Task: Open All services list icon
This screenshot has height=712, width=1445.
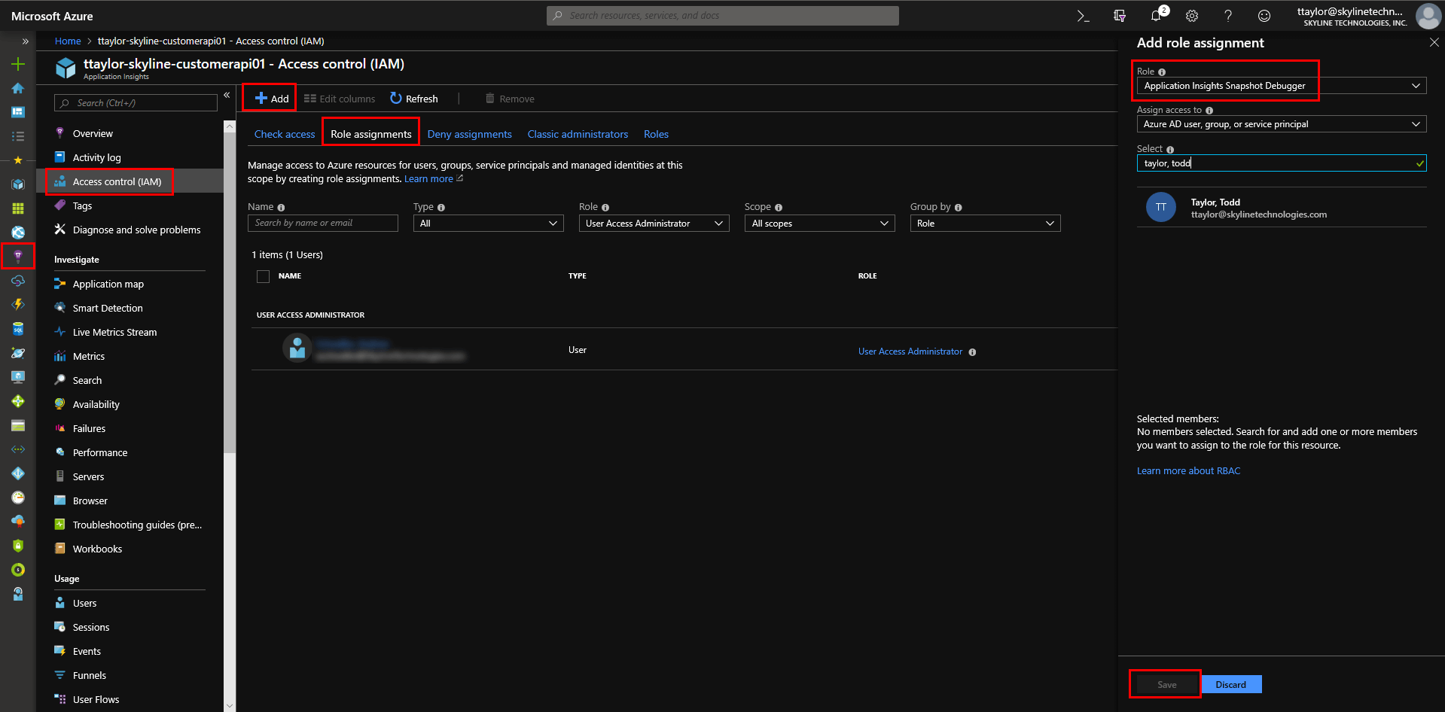Action: tap(18, 136)
